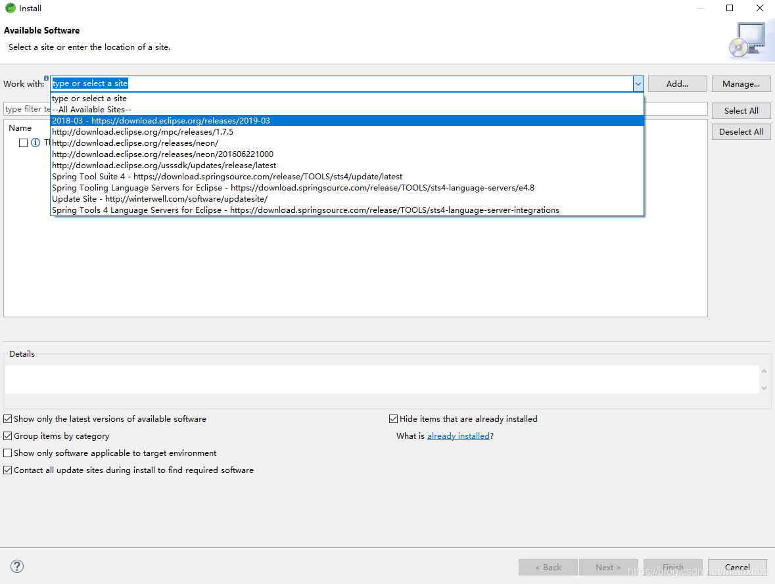Click the Deselect All button
This screenshot has height=584, width=775.
(x=741, y=132)
